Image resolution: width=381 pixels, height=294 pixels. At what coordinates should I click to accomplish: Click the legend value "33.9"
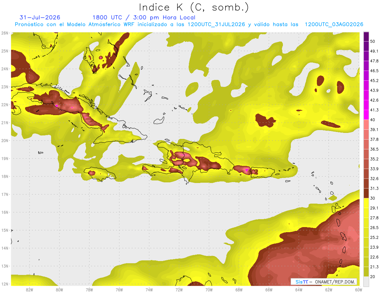(374, 169)
